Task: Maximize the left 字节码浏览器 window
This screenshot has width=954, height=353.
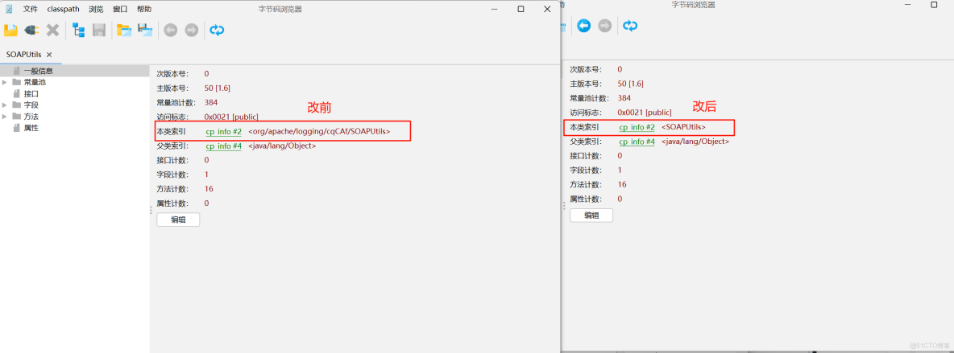Action: coord(521,9)
